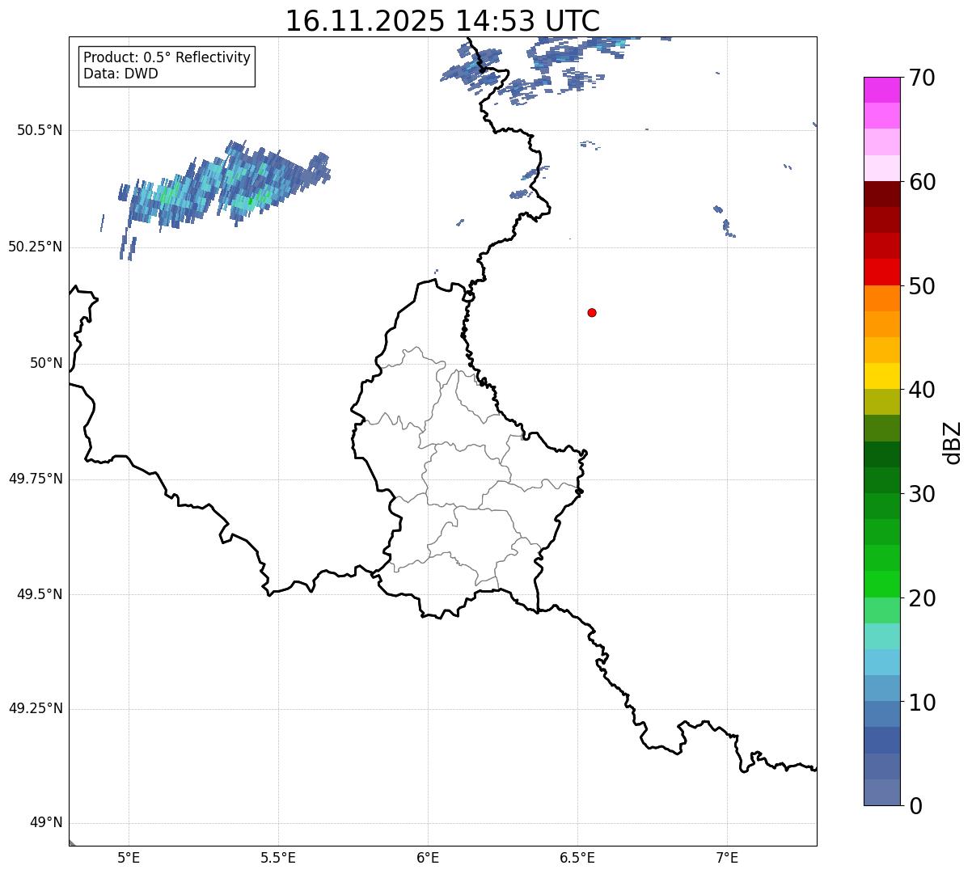Click the 7°E longitude label
The height and width of the screenshot is (874, 972).
[727, 857]
